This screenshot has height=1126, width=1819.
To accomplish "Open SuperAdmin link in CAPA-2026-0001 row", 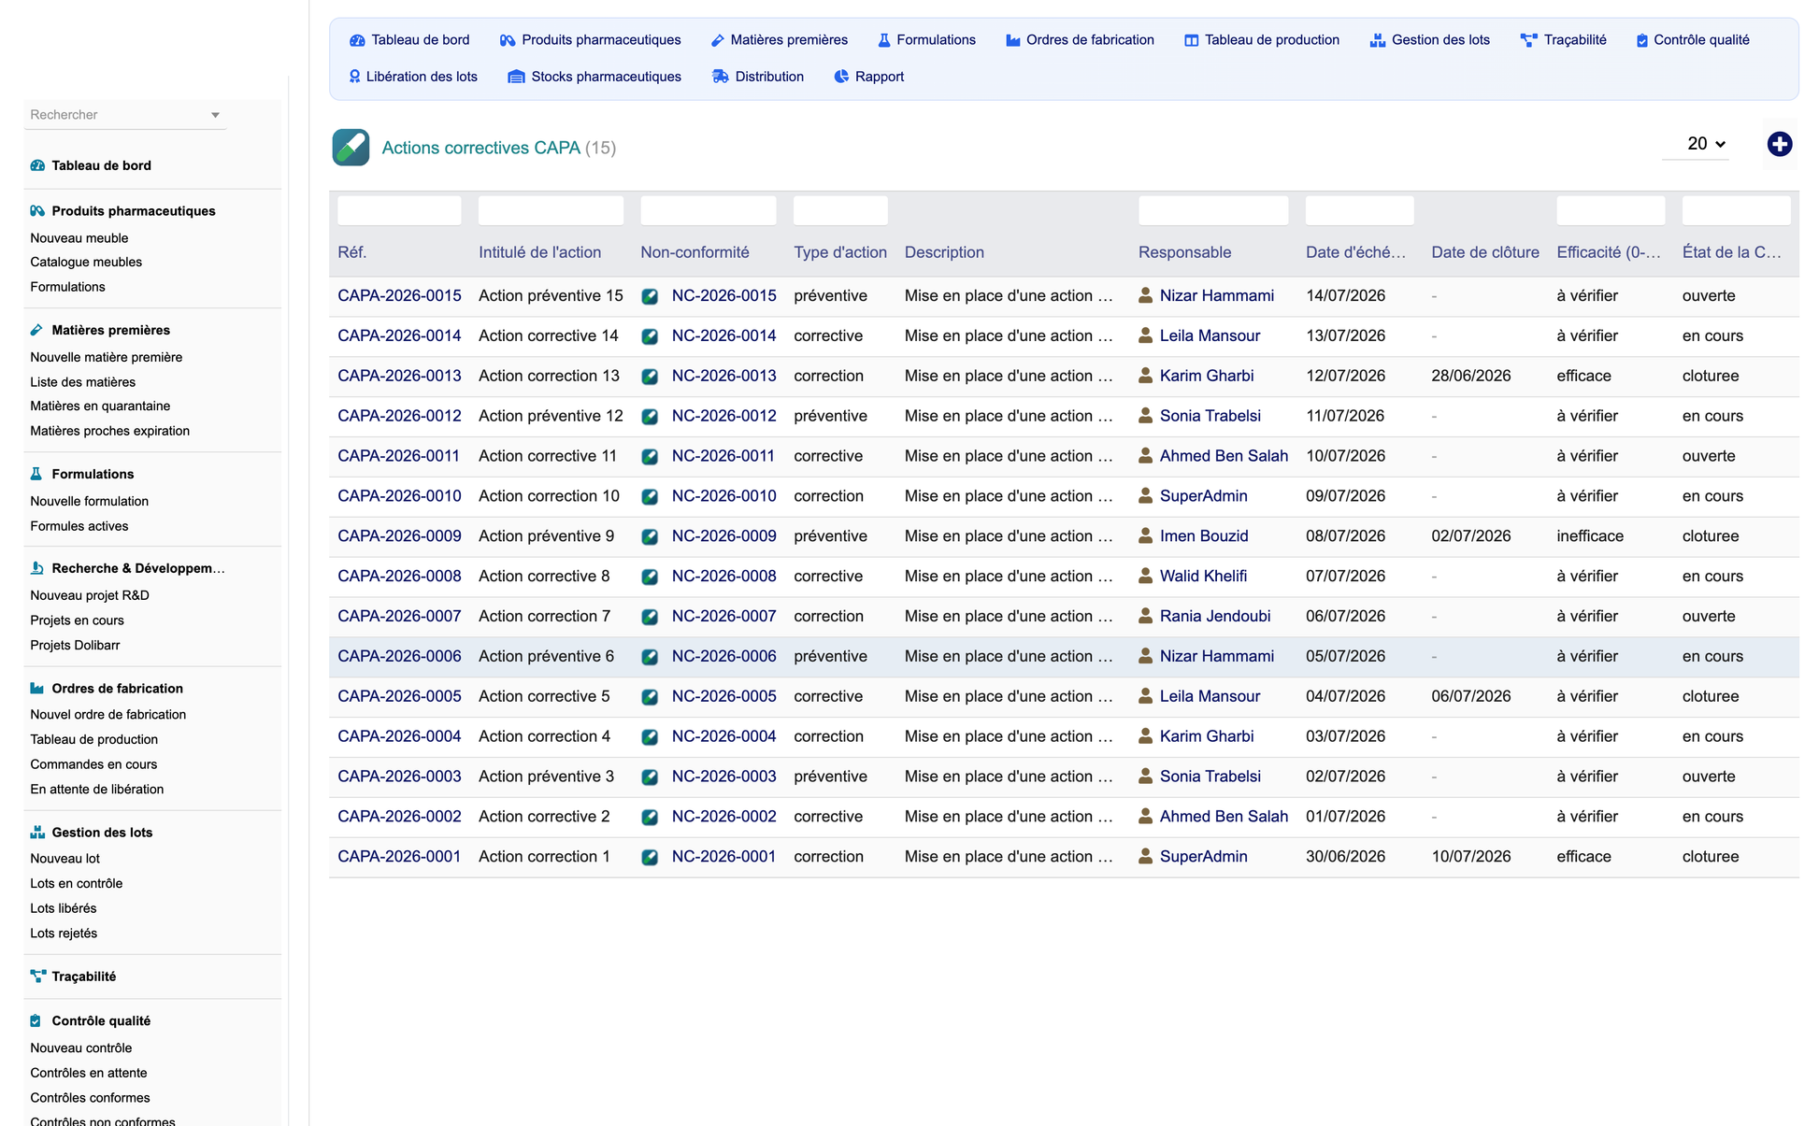I will 1203,856.
